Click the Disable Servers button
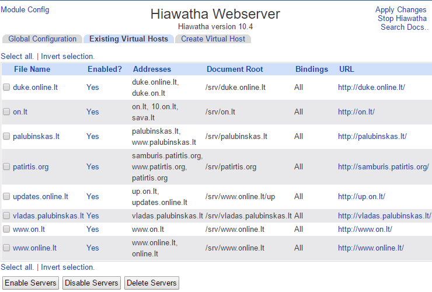This screenshot has height=292, width=432. point(92,283)
